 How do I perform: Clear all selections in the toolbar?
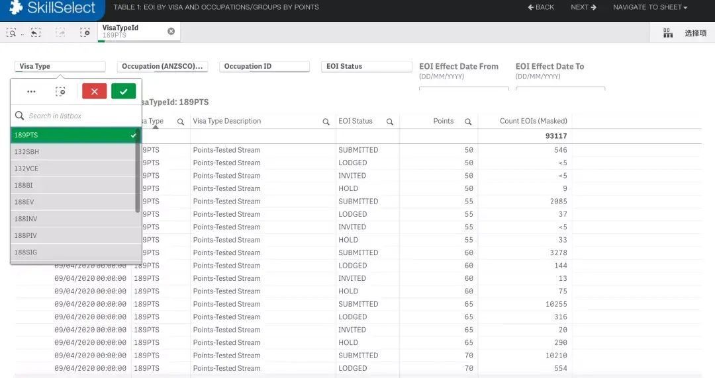(x=85, y=32)
